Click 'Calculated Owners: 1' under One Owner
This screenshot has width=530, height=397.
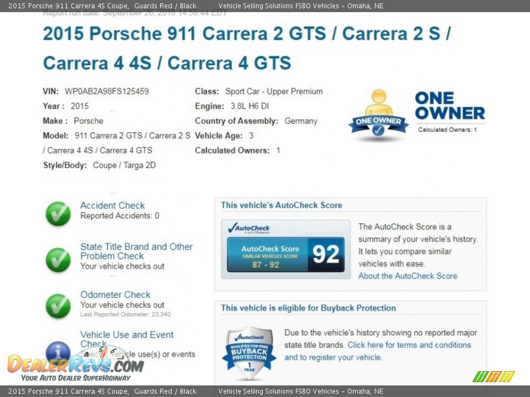pyautogui.click(x=447, y=130)
